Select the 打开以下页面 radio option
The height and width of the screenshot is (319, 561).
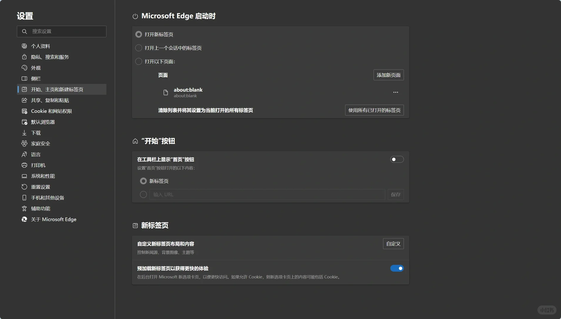point(138,61)
